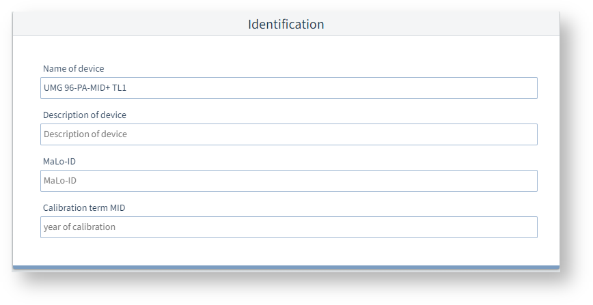The width and height of the screenshot is (593, 305).
Task: Click the 'Description of device' field label
Action: click(85, 115)
